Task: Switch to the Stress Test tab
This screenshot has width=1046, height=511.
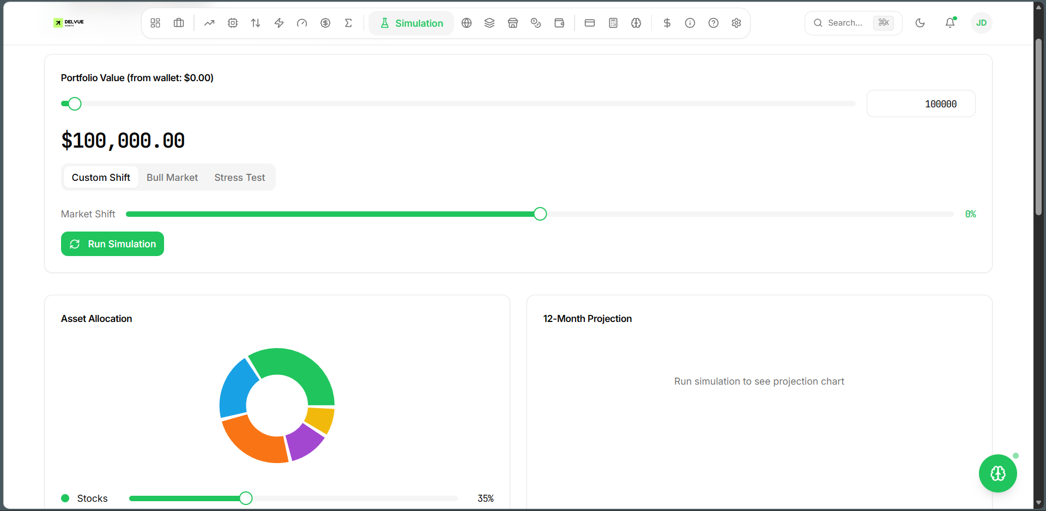Action: click(239, 178)
